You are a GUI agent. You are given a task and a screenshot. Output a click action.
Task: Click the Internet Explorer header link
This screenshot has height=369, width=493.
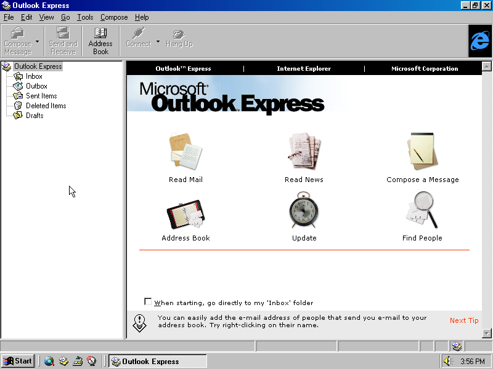tap(304, 68)
